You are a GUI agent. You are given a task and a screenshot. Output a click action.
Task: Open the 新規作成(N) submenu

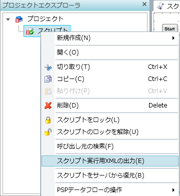tap(110, 38)
